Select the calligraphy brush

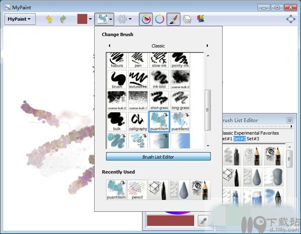pos(138,121)
